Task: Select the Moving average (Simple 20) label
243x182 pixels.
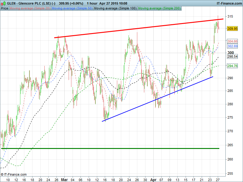Action: tap(30, 8)
